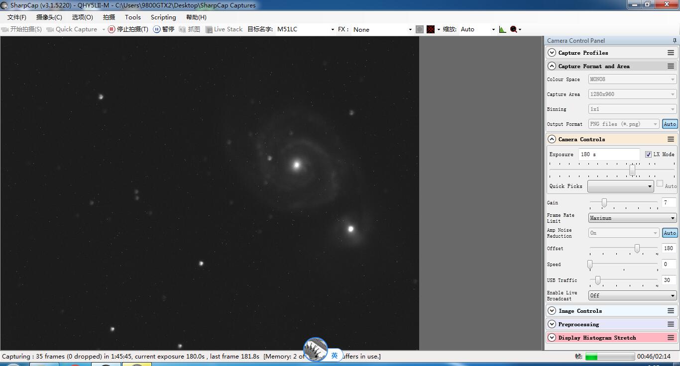
Task: Open the 拍摄 menu
Action: 109,17
